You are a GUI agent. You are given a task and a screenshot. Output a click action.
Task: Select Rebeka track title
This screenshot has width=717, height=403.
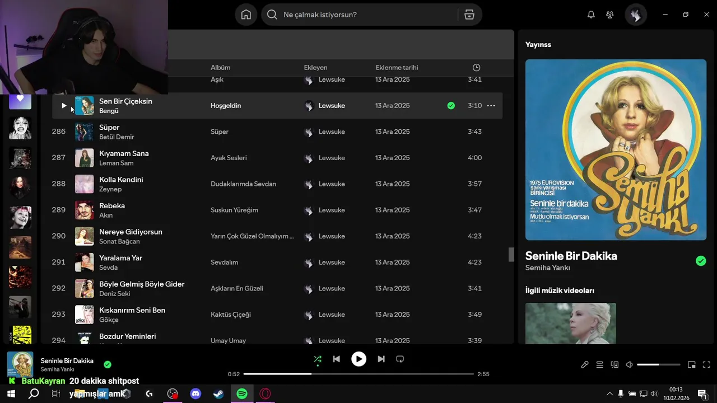tap(112, 205)
